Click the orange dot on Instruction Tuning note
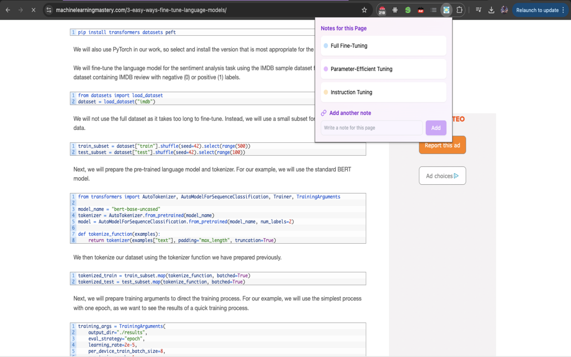The height and width of the screenshot is (357, 571). coord(326,92)
